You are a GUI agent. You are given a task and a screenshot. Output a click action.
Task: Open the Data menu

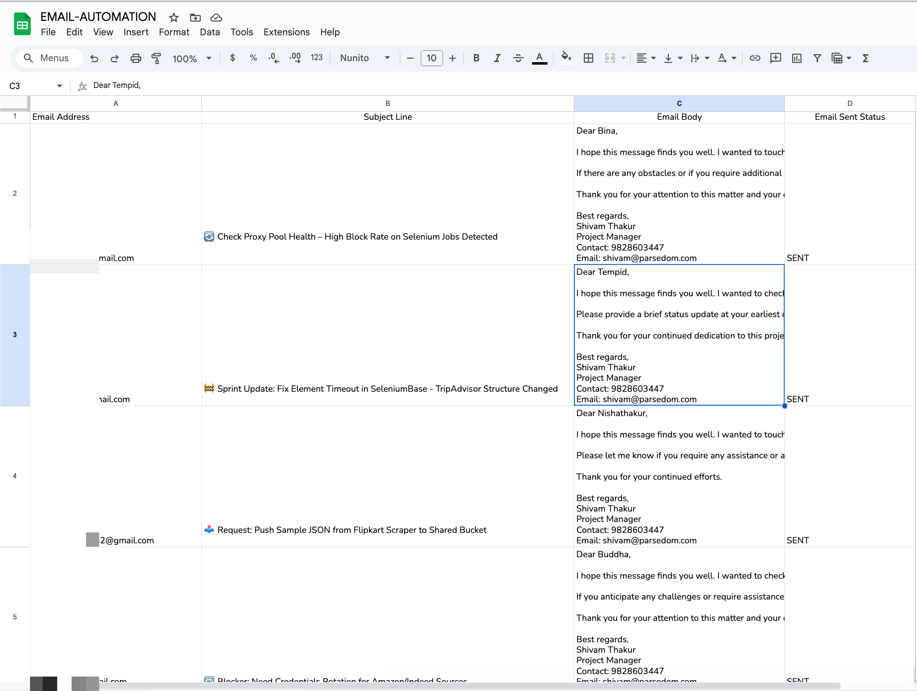point(209,32)
